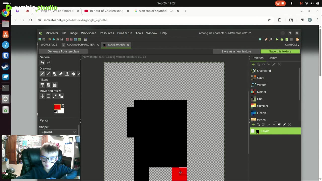Viewport: 322px width, 181px height.
Task: Open the Build & run menu
Action: pyautogui.click(x=125, y=33)
